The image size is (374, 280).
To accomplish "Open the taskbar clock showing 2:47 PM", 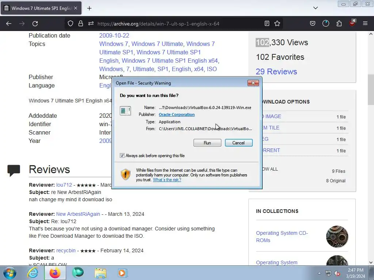I will [355, 273].
